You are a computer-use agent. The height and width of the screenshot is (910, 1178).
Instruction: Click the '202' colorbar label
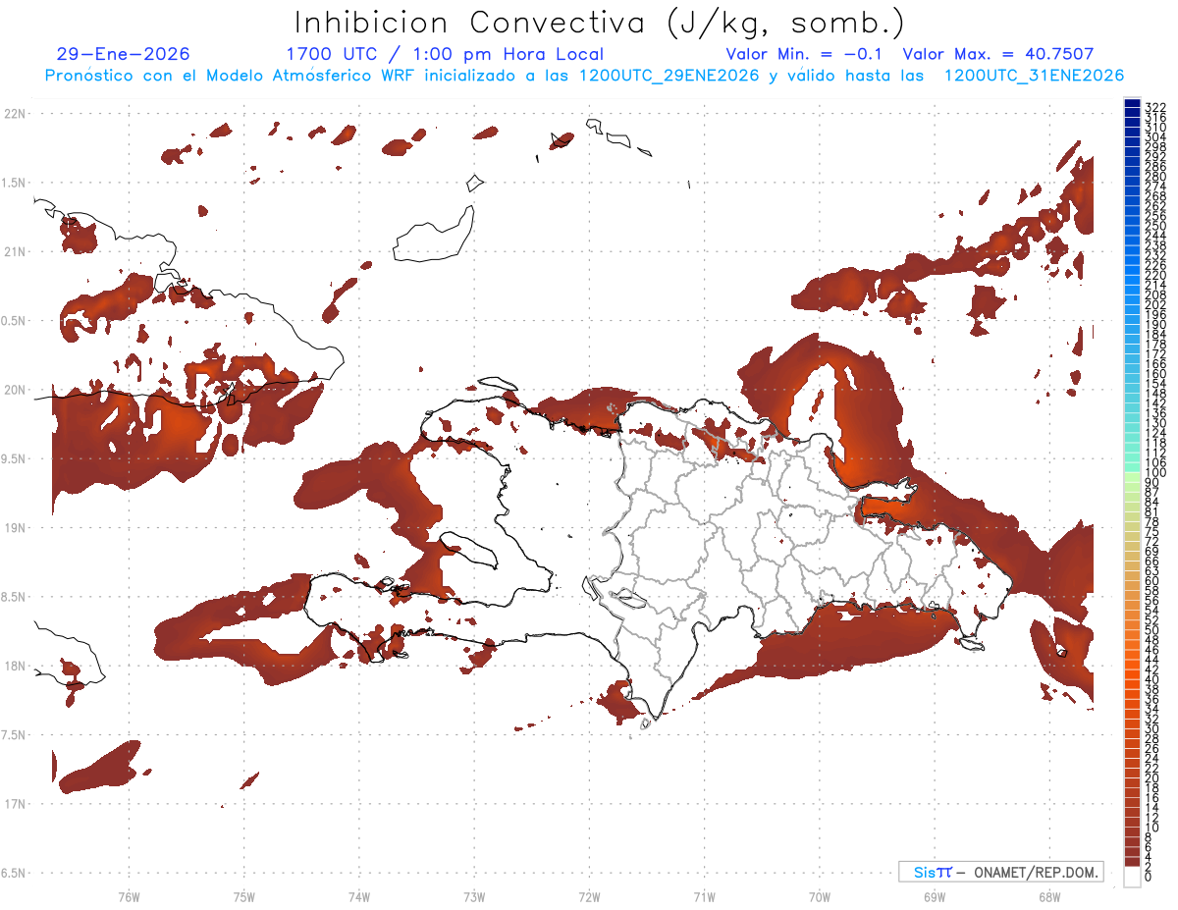[x=1154, y=304]
